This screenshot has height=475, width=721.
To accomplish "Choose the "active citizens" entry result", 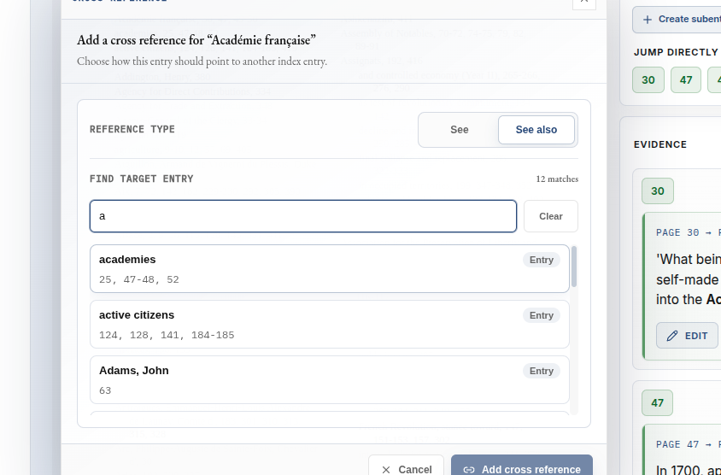I will [x=329, y=324].
